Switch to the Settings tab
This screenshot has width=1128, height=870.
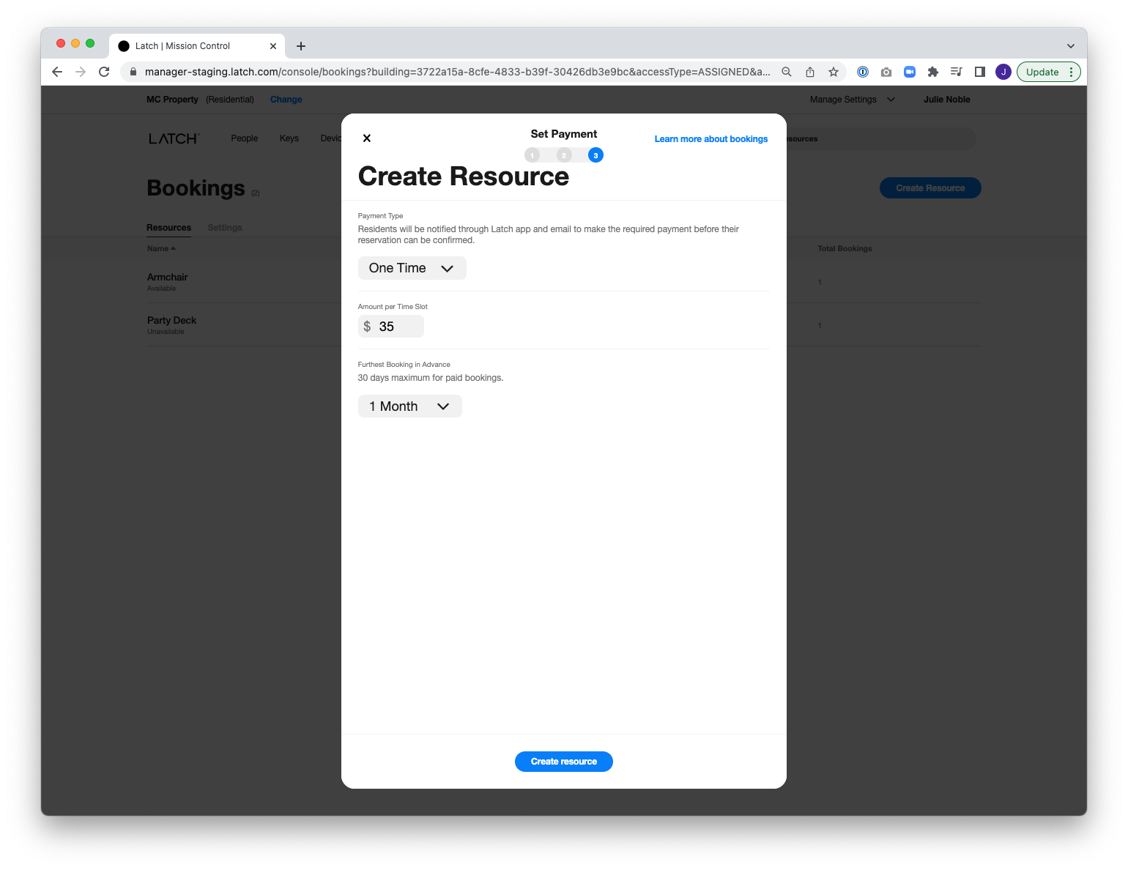click(x=225, y=228)
